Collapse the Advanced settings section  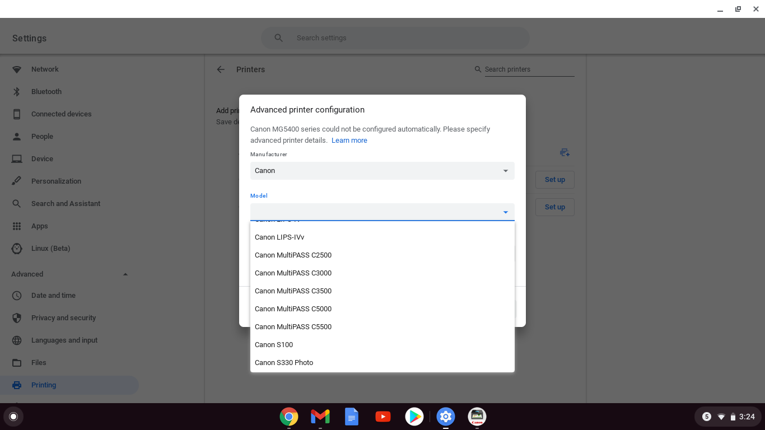125,274
